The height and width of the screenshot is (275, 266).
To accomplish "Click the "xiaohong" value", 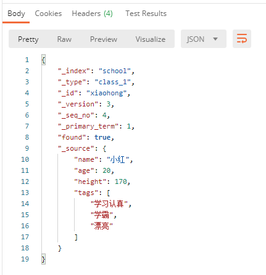I will [107, 93].
